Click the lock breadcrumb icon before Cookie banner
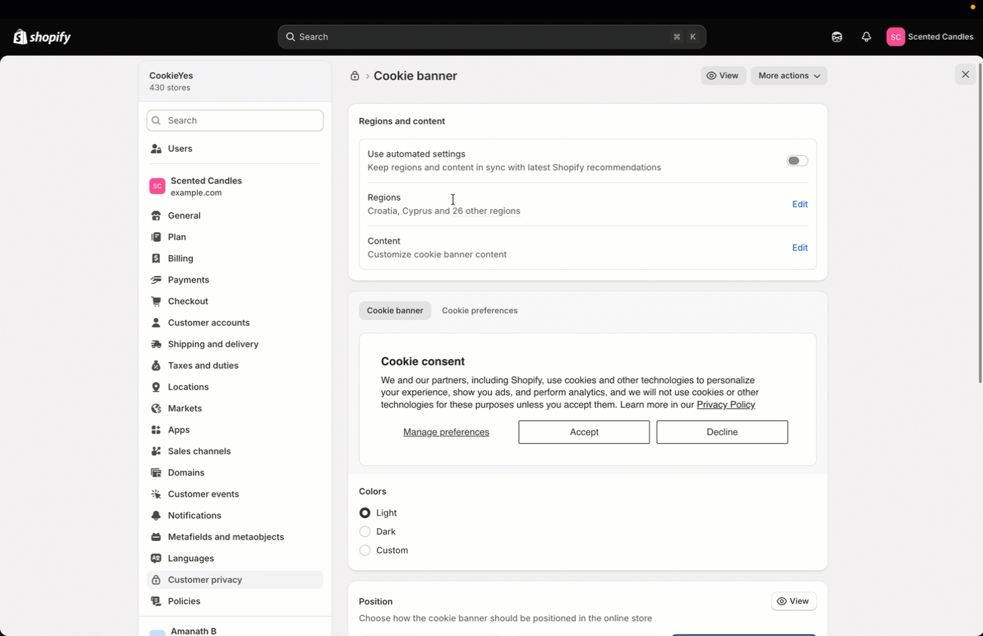Viewport: 983px width, 636px height. pyautogui.click(x=355, y=76)
